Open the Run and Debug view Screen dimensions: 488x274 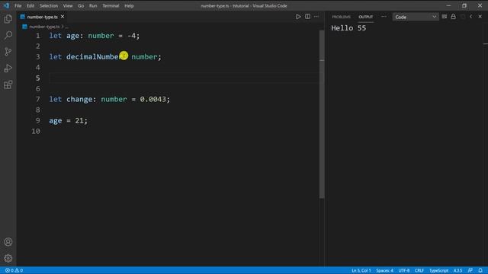point(8,68)
